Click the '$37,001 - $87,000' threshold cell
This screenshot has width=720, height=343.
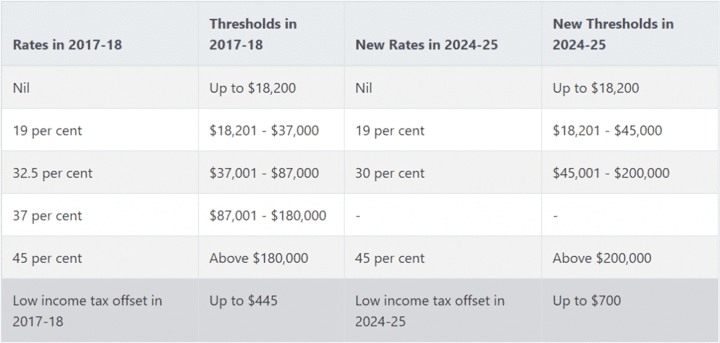264,173
